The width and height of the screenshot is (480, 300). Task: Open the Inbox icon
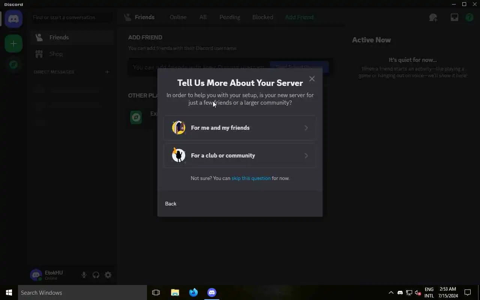(454, 18)
